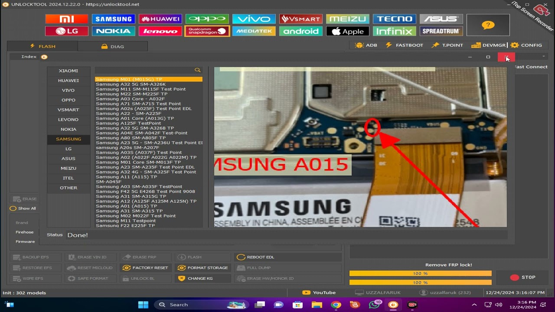555x312 pixels.
Task: Open the FASTBOOT toolbar item
Action: (404, 45)
